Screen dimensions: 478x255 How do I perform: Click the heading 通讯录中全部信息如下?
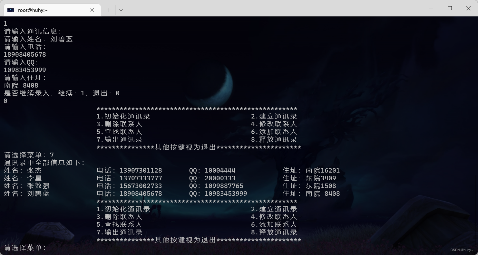44,163
